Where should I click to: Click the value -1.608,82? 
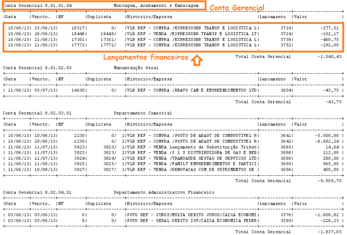[x=327, y=215]
